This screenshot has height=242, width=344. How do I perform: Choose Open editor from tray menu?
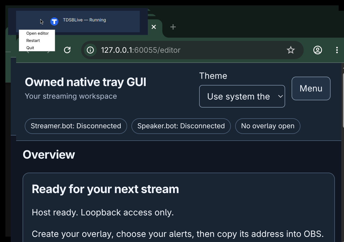click(37, 33)
